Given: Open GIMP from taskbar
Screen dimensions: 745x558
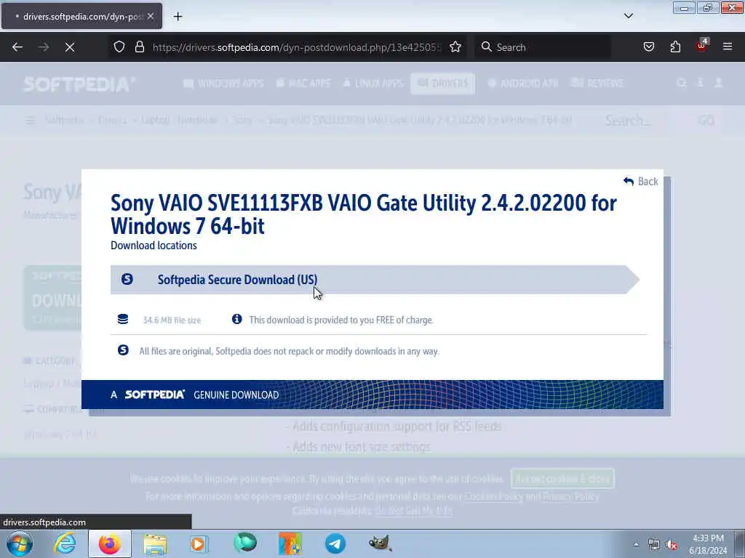Looking at the screenshot, I should click(380, 543).
